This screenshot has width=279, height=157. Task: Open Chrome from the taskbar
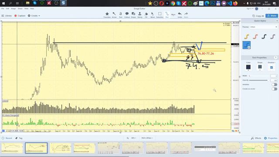173,3
